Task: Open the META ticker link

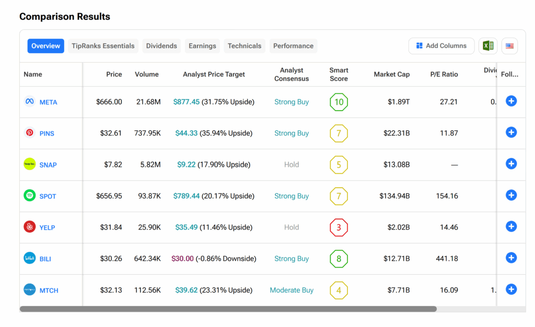Action: [48, 102]
